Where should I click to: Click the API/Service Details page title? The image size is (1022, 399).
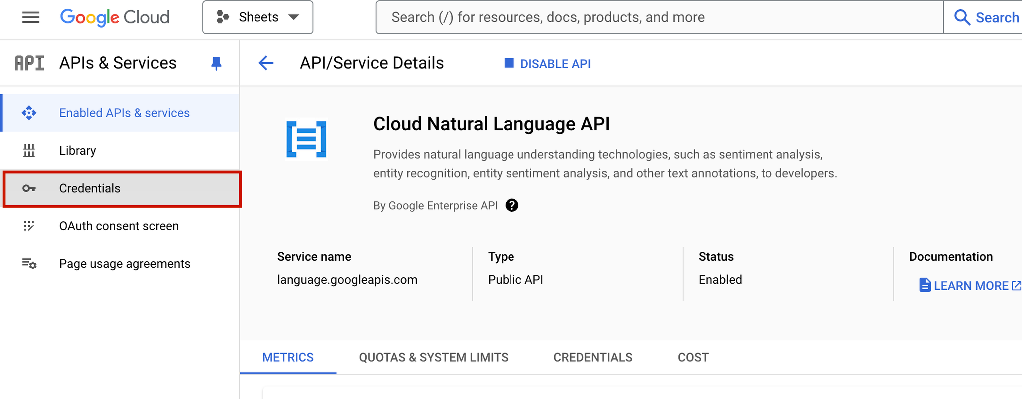point(372,63)
